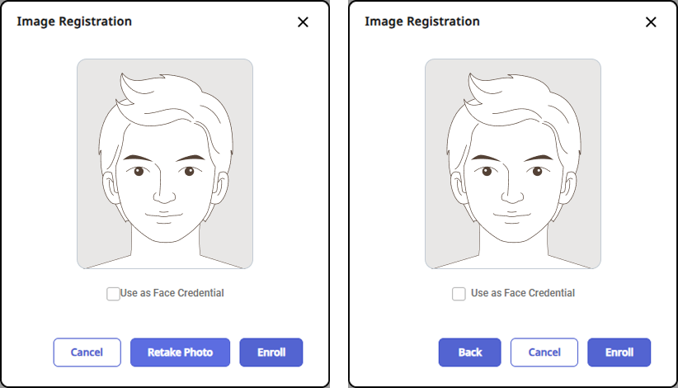Click the Use as Face Credential label, right dialog
Viewport: 678px width, 388px height.
(x=523, y=293)
